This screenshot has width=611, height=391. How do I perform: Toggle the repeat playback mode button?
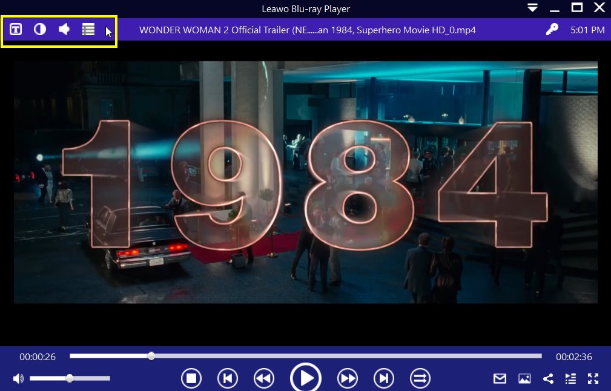click(420, 378)
